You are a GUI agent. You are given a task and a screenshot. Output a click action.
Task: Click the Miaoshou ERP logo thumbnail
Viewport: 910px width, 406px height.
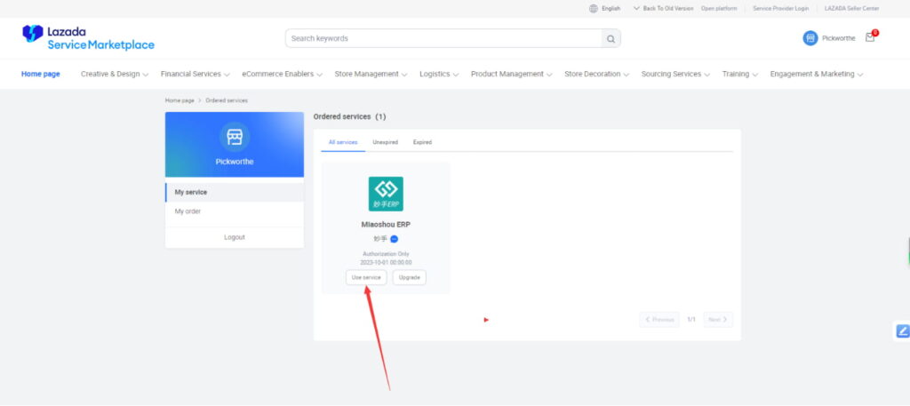(x=386, y=194)
